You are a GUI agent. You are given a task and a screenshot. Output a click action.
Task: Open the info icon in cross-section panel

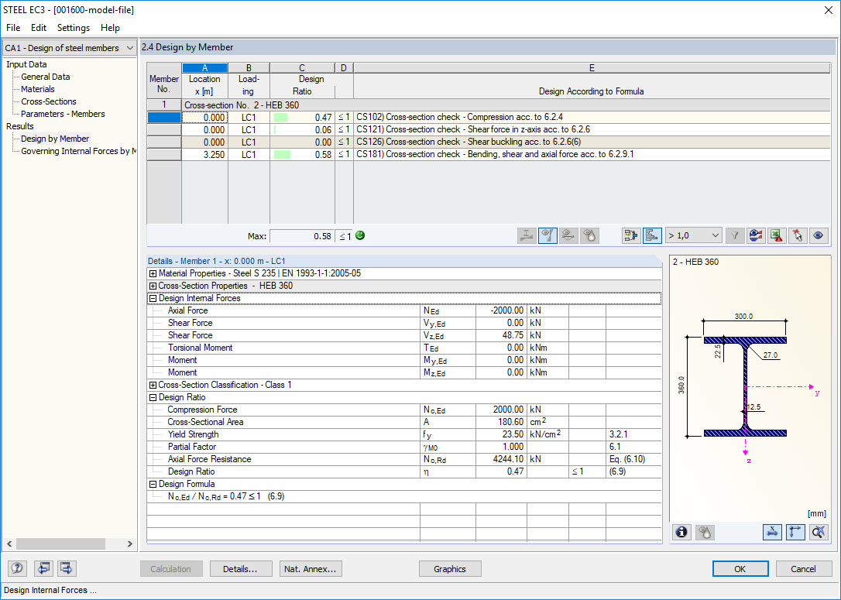coord(681,532)
